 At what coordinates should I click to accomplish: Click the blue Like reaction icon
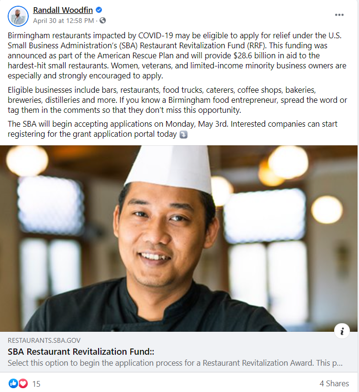point(13,383)
